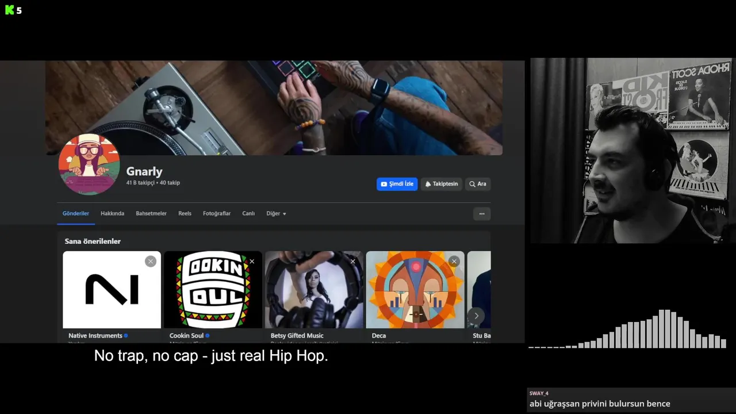Open the Ara search button
Image resolution: width=736 pixels, height=414 pixels.
pos(478,184)
